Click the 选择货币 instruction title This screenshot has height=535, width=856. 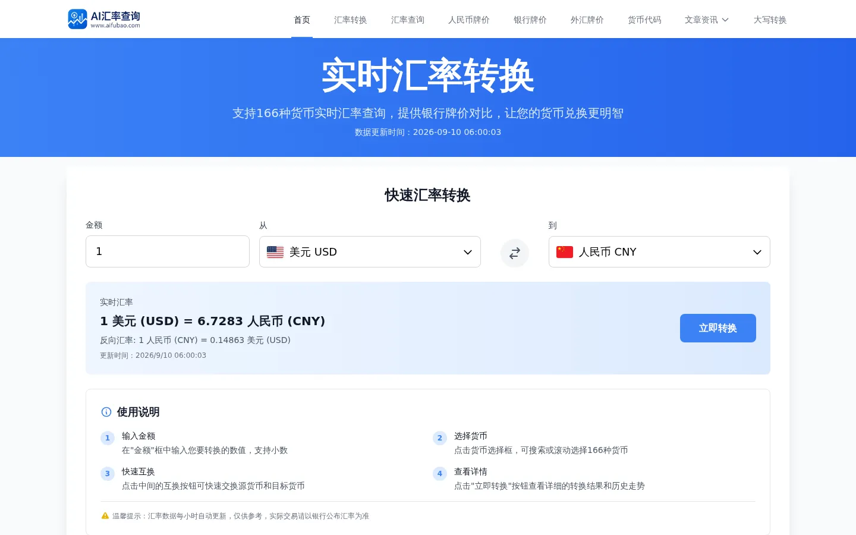coord(471,436)
